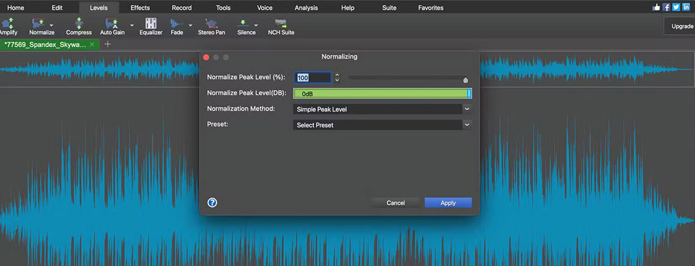Screen dimensions: 695x266
Task: Select the Normalize toolbar icon
Action: pyautogui.click(x=39, y=24)
